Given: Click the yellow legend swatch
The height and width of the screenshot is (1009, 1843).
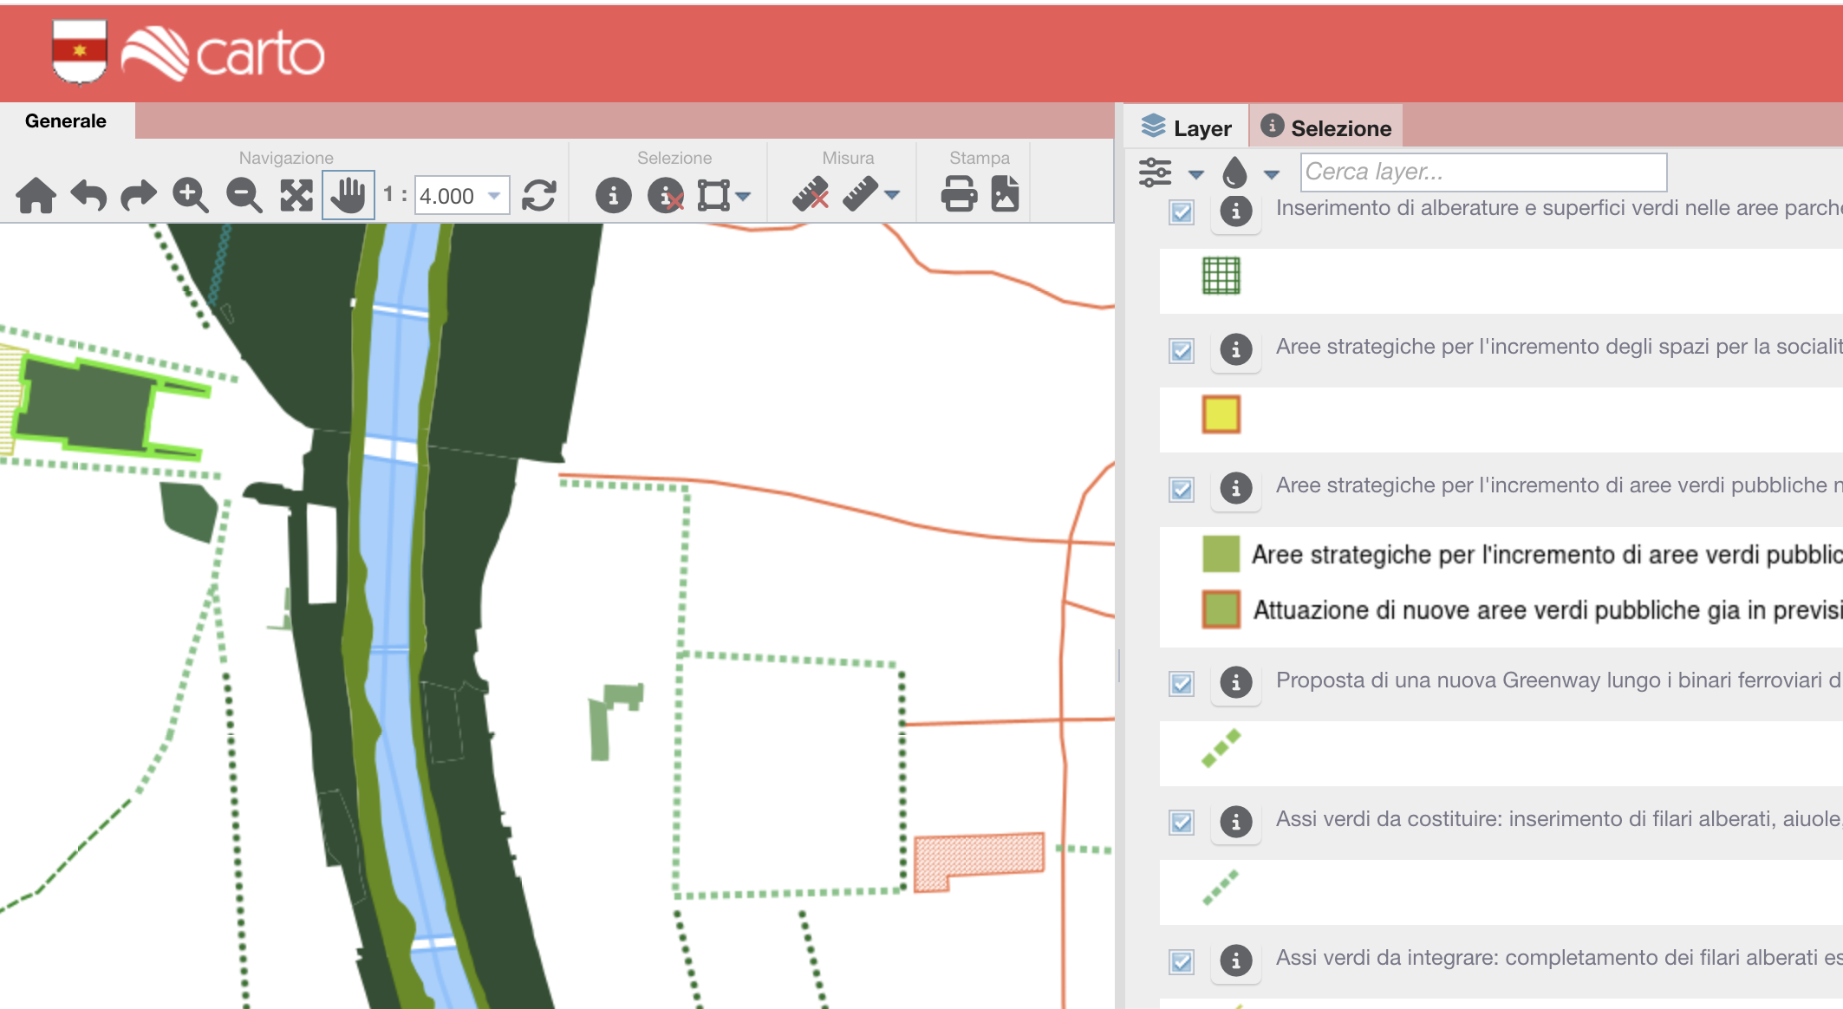Looking at the screenshot, I should pos(1221,414).
